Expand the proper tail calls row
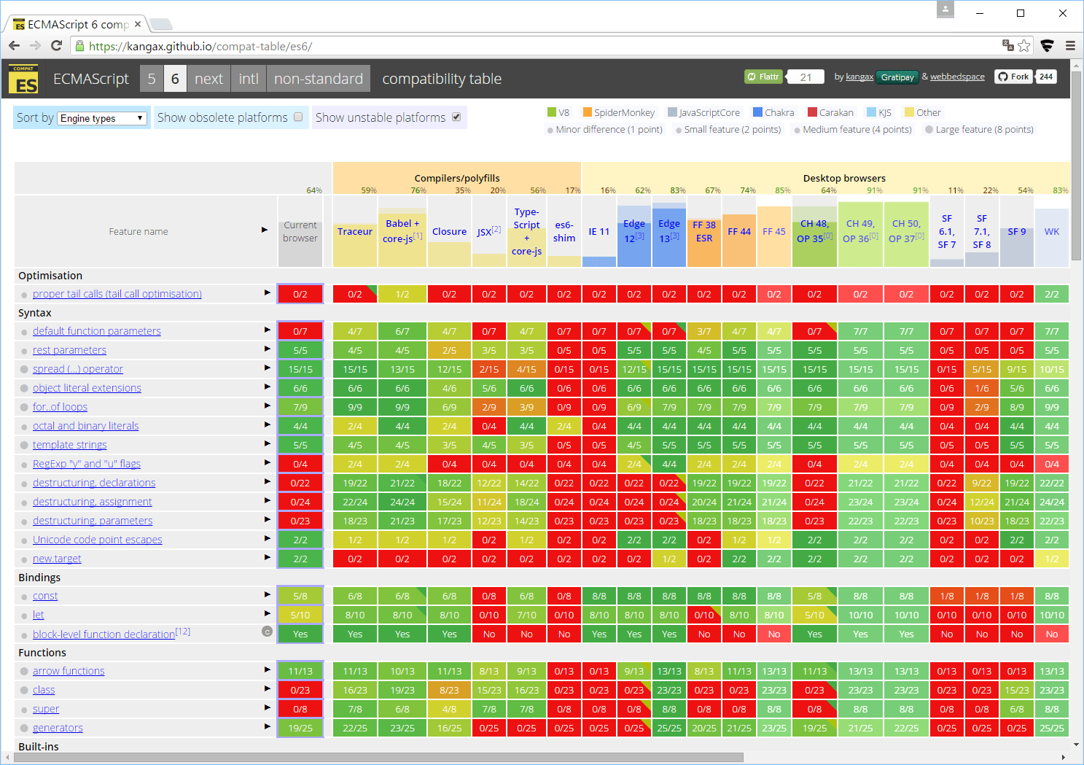The width and height of the screenshot is (1084, 765). (x=267, y=292)
